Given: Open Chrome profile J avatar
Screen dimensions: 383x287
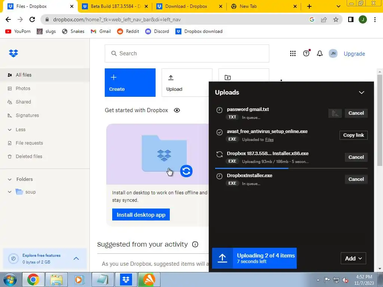Looking at the screenshot, I should (363, 19).
